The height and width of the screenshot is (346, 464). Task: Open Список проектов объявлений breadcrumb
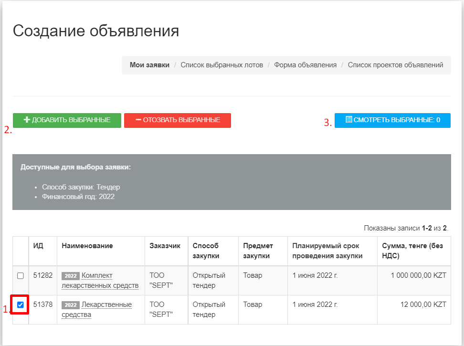click(395, 65)
